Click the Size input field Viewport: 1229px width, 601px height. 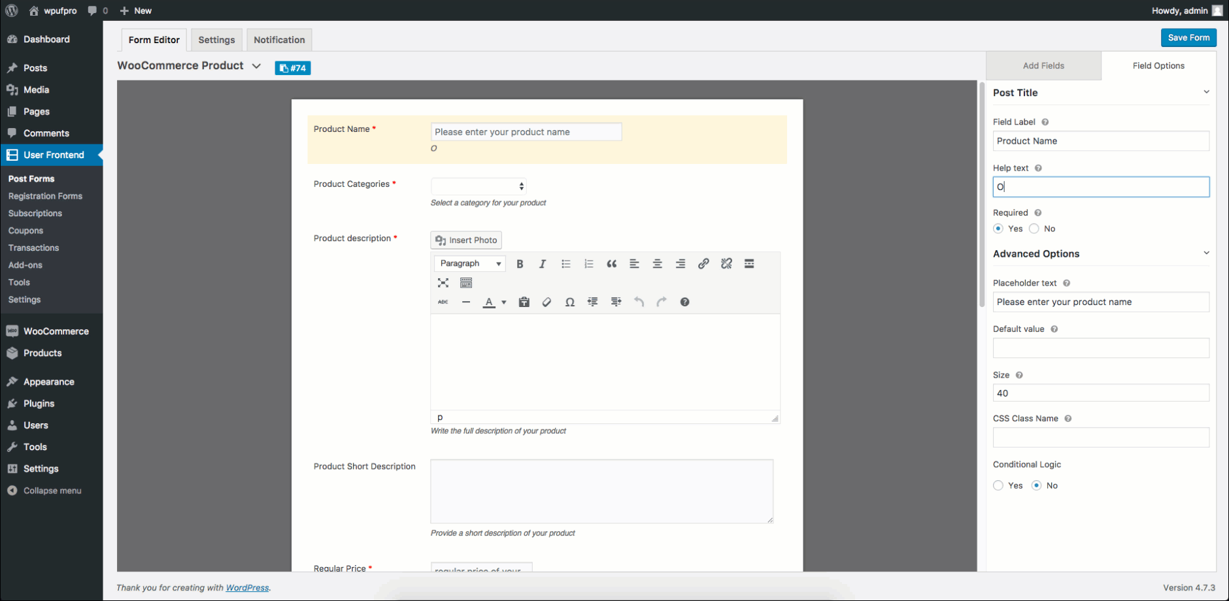(1101, 393)
